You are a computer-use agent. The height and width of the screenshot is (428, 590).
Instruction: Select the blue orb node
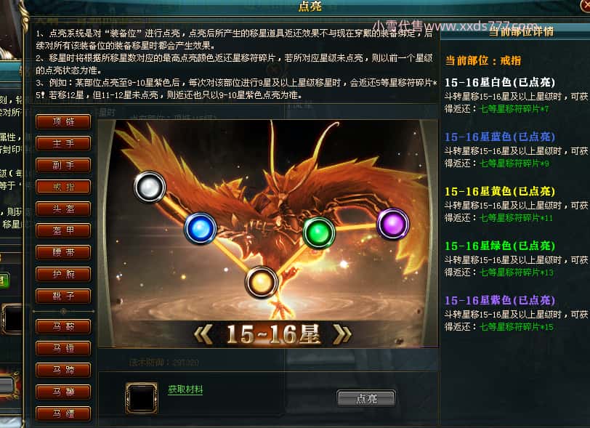pos(201,228)
